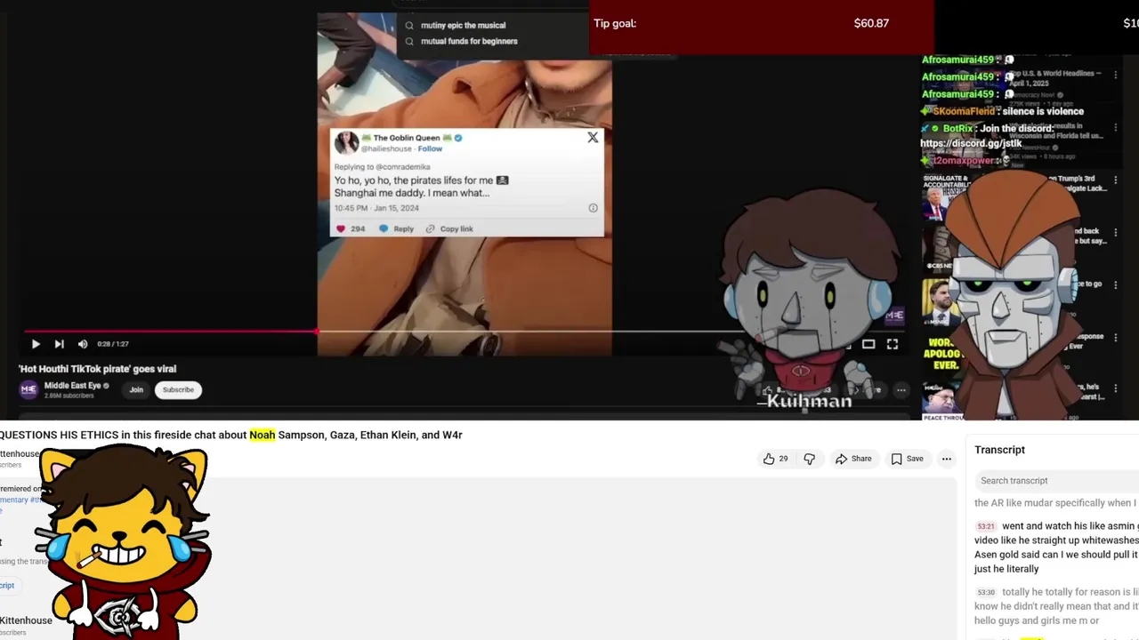Image resolution: width=1139 pixels, height=640 pixels.
Task: Click the Join button for Middle East Eye
Action: (136, 389)
